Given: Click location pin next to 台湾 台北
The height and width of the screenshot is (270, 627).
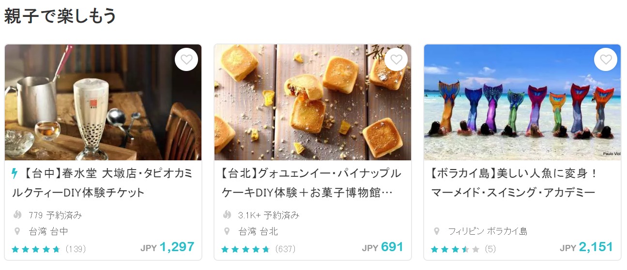Looking at the screenshot, I should click(227, 231).
